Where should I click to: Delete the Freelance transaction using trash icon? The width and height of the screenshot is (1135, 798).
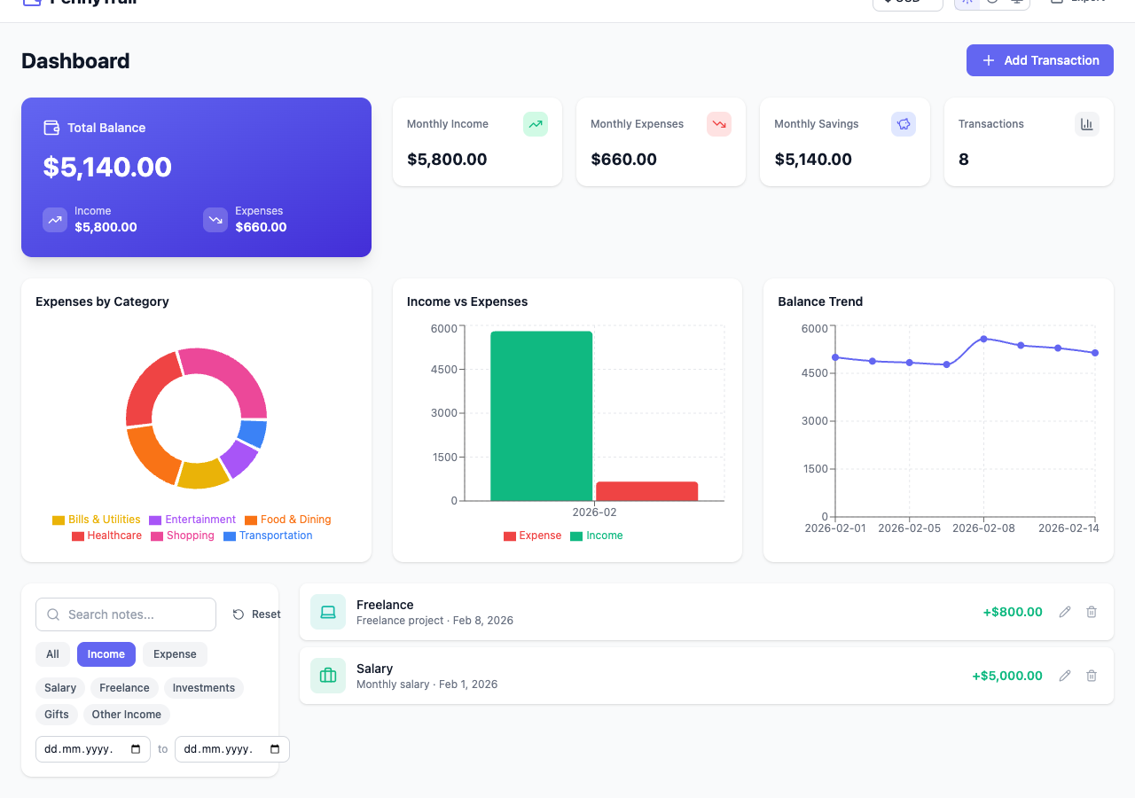pos(1092,612)
